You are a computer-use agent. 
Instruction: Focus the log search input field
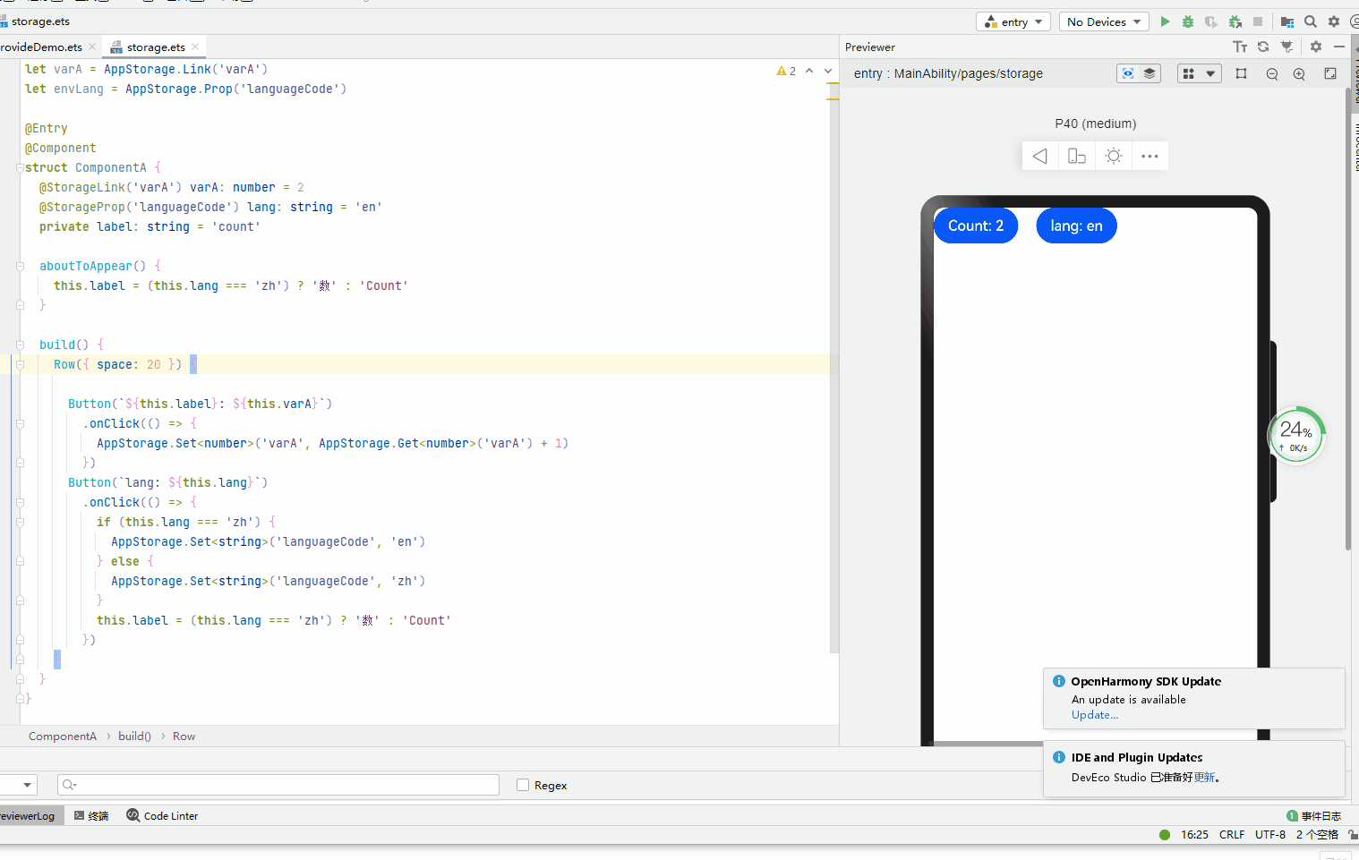pos(278,785)
